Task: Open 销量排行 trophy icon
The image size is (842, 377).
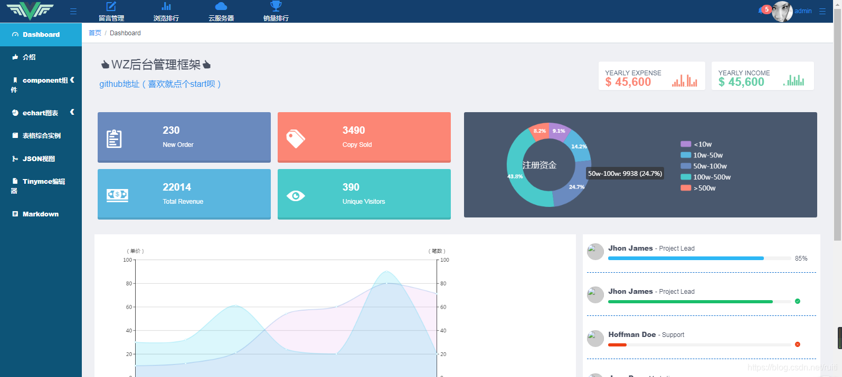Action: click(x=276, y=6)
